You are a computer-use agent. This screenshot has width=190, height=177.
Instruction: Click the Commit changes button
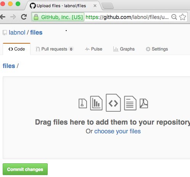[25, 169]
